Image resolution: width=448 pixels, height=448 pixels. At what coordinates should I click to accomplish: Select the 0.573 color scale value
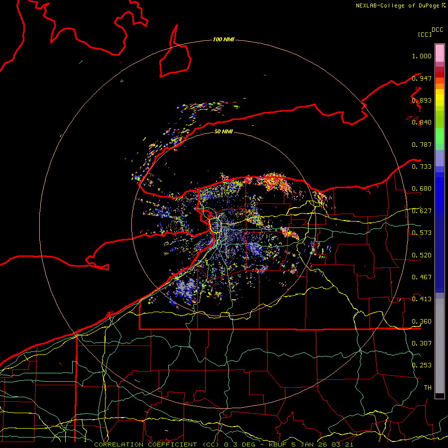pyautogui.click(x=422, y=233)
